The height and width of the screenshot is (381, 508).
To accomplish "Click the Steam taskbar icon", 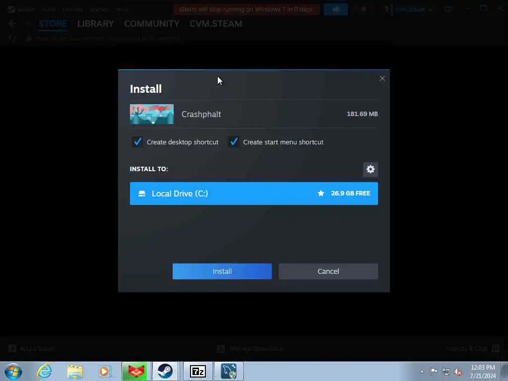I will click(165, 371).
